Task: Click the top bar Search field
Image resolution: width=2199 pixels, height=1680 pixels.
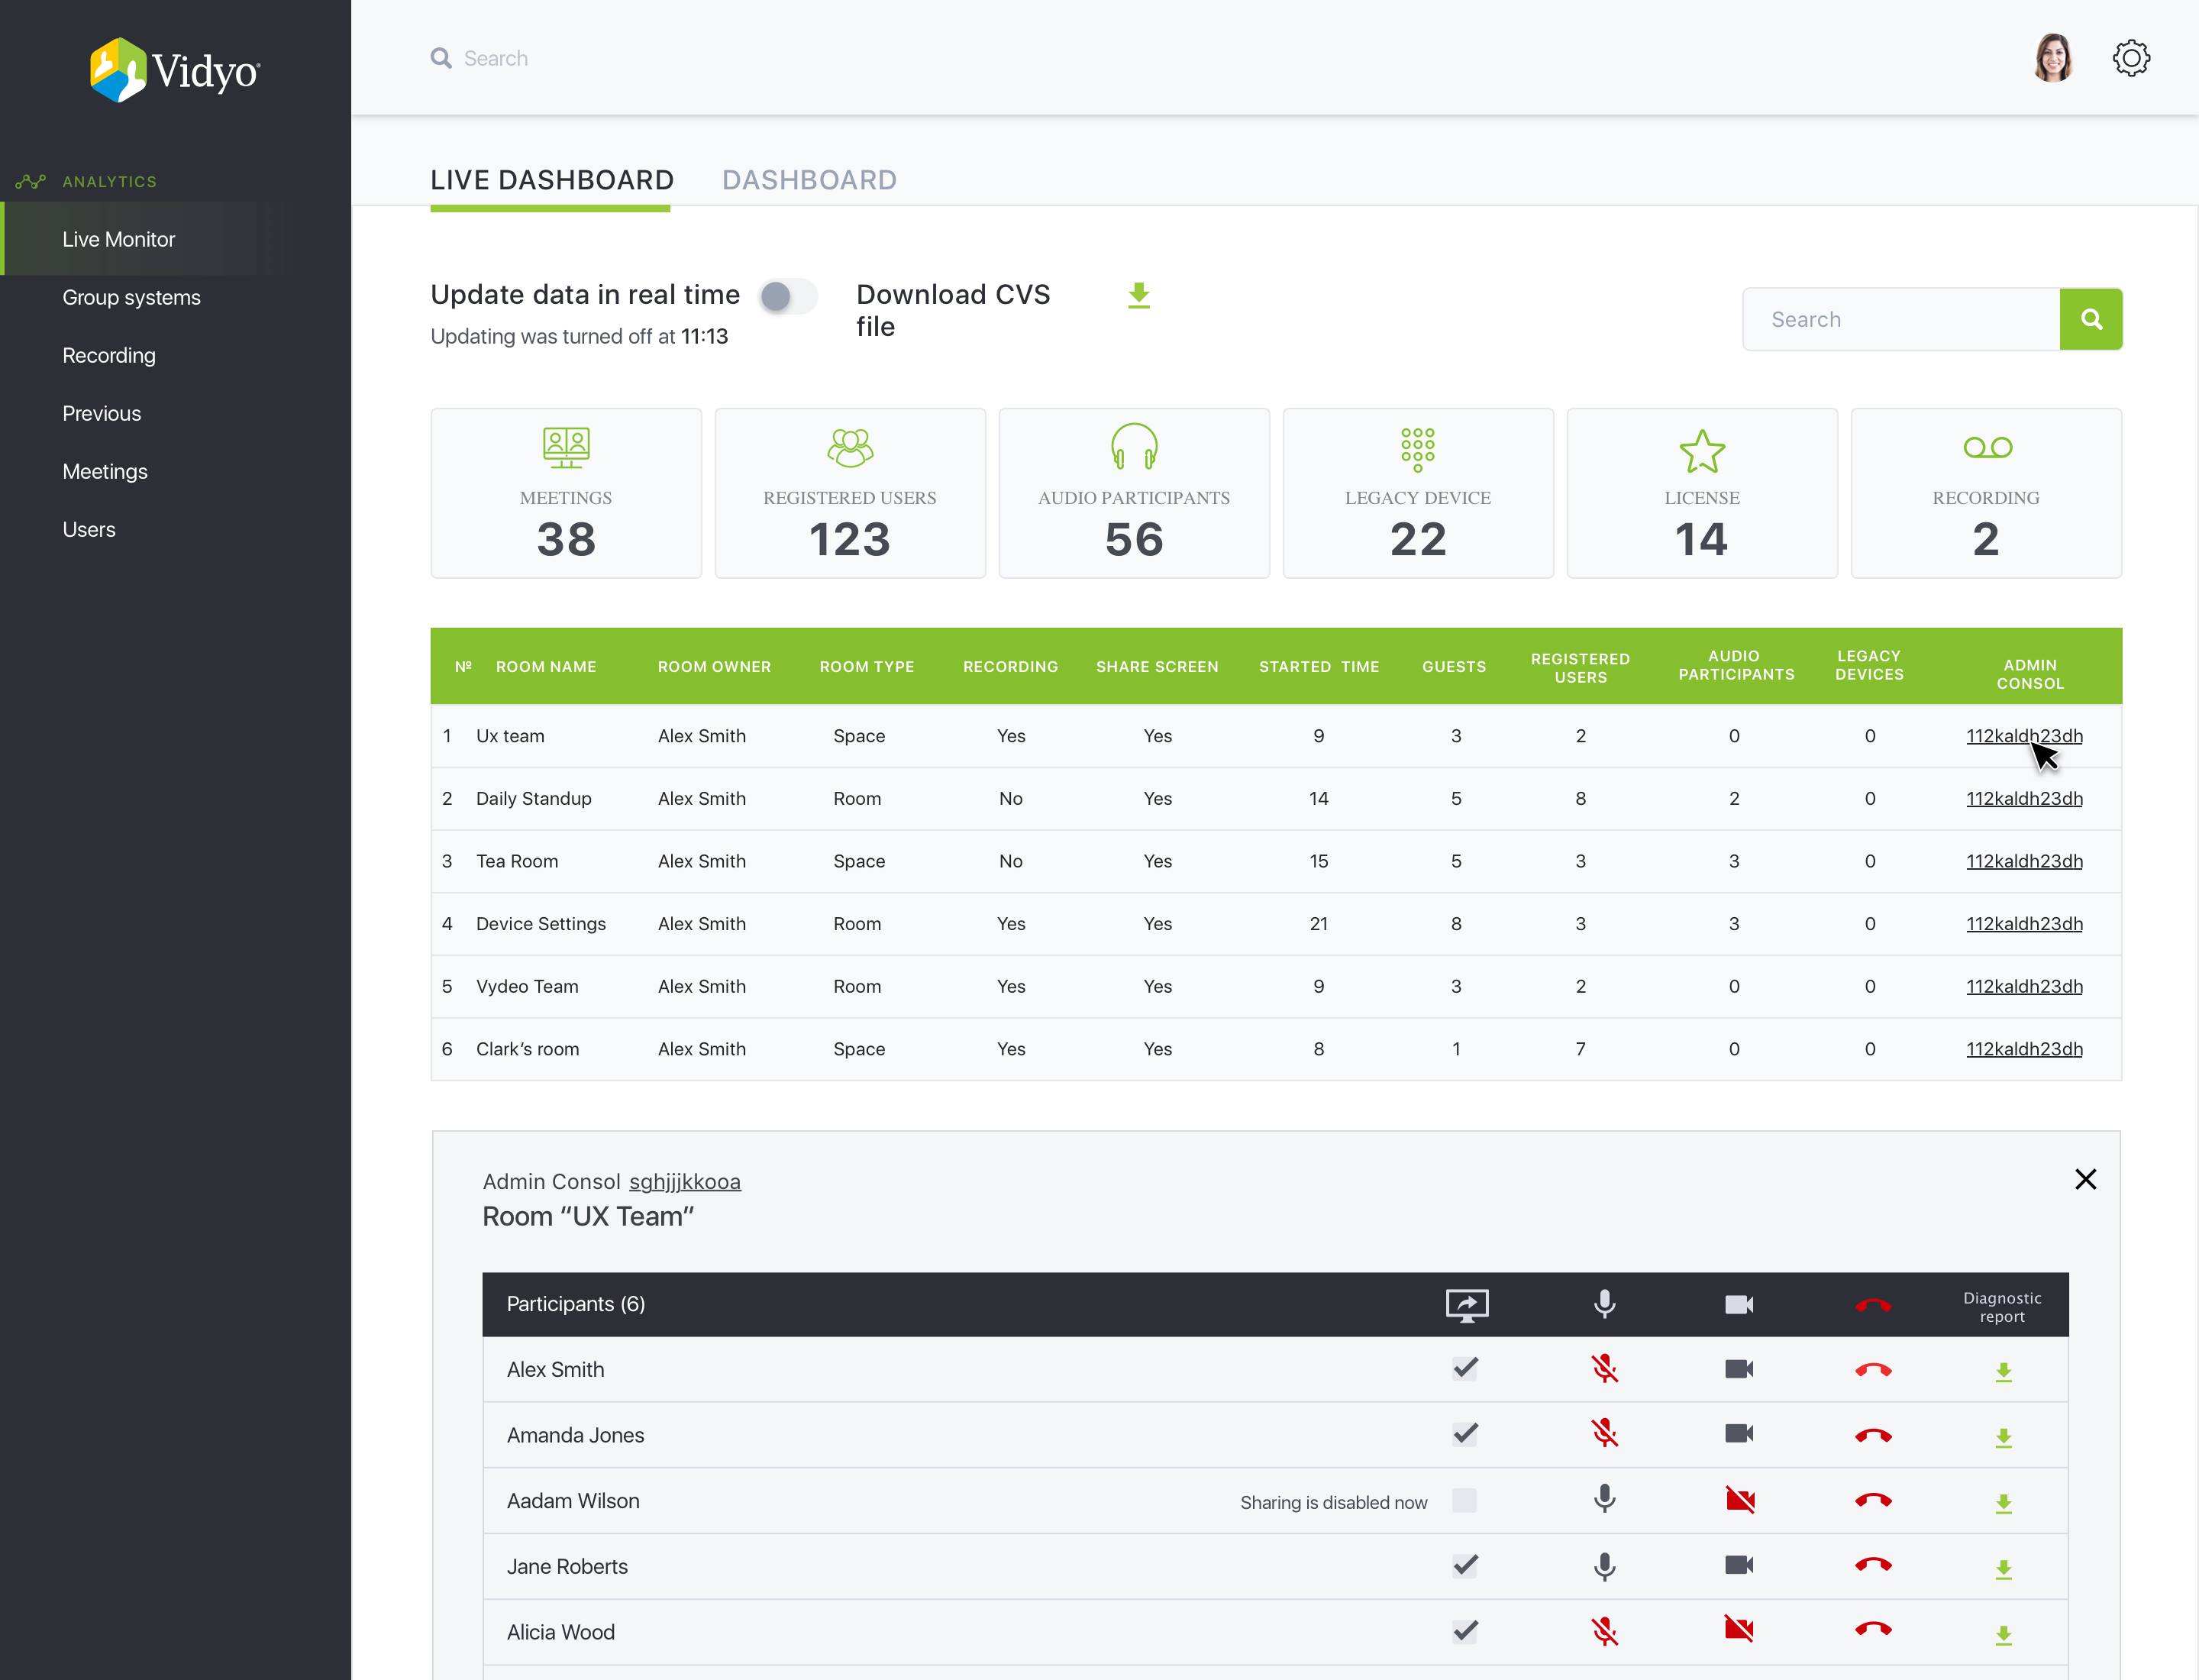Action: tap(496, 58)
